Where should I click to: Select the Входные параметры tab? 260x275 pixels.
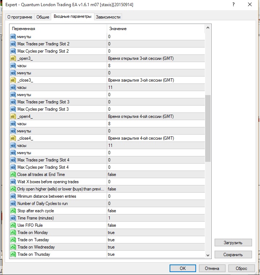tap(73, 16)
